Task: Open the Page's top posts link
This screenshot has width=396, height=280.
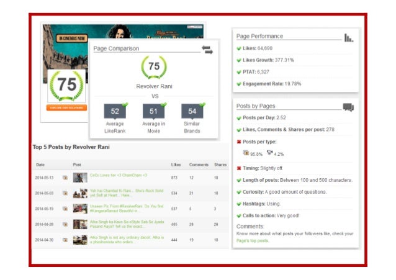Action: pyautogui.click(x=252, y=241)
